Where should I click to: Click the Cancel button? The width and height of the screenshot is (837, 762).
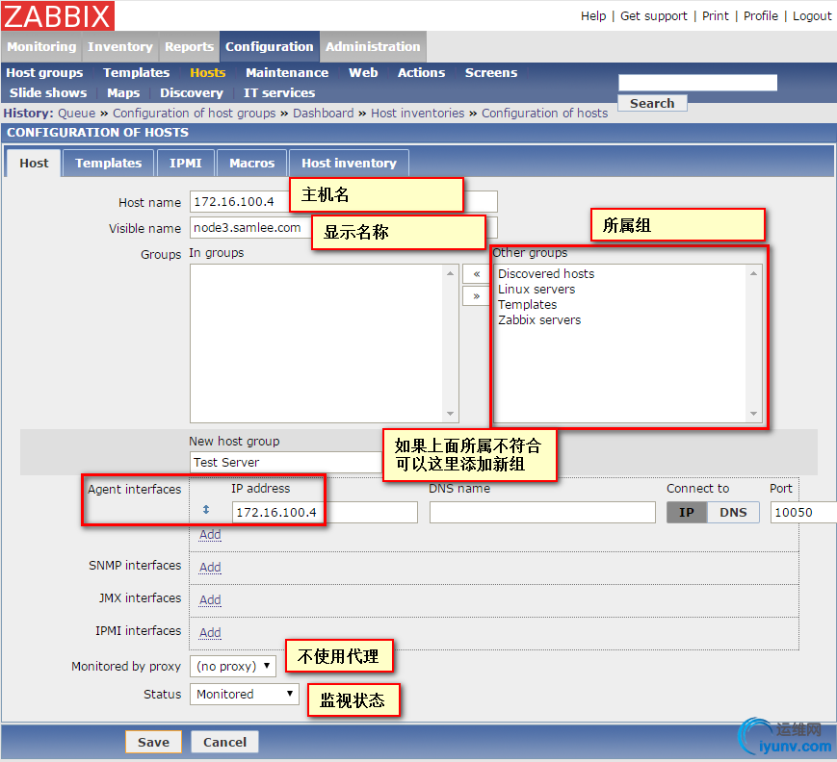(x=224, y=742)
